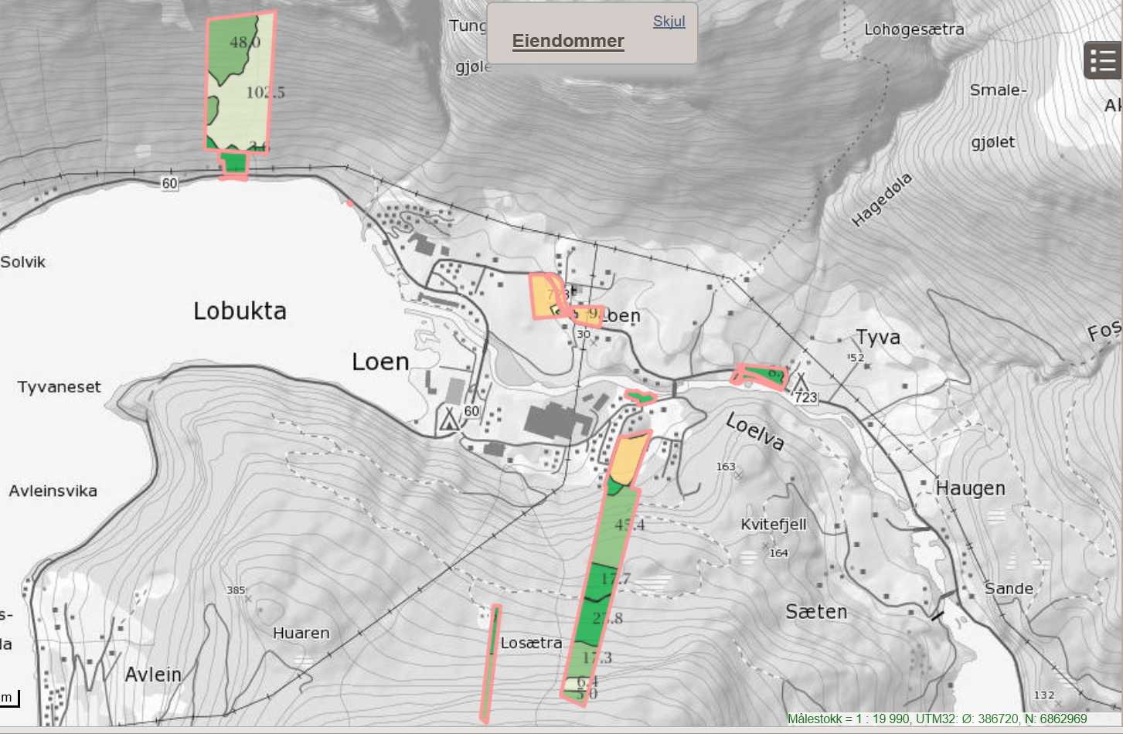This screenshot has height=734, width=1123.
Task: Click the spot height marker labeled 385
Action: pos(248,598)
